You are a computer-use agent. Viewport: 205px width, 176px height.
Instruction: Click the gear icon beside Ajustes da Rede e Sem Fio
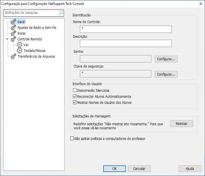(13, 27)
